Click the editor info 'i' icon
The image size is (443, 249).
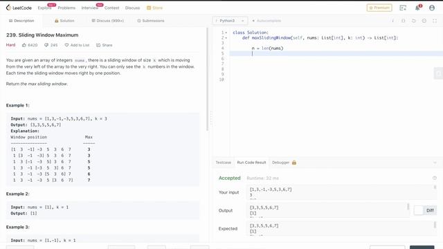point(392,21)
